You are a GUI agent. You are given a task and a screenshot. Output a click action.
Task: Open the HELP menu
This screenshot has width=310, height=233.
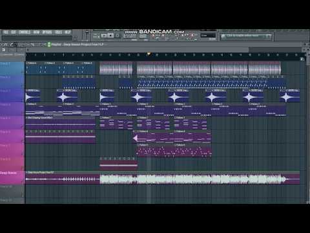(x=68, y=32)
